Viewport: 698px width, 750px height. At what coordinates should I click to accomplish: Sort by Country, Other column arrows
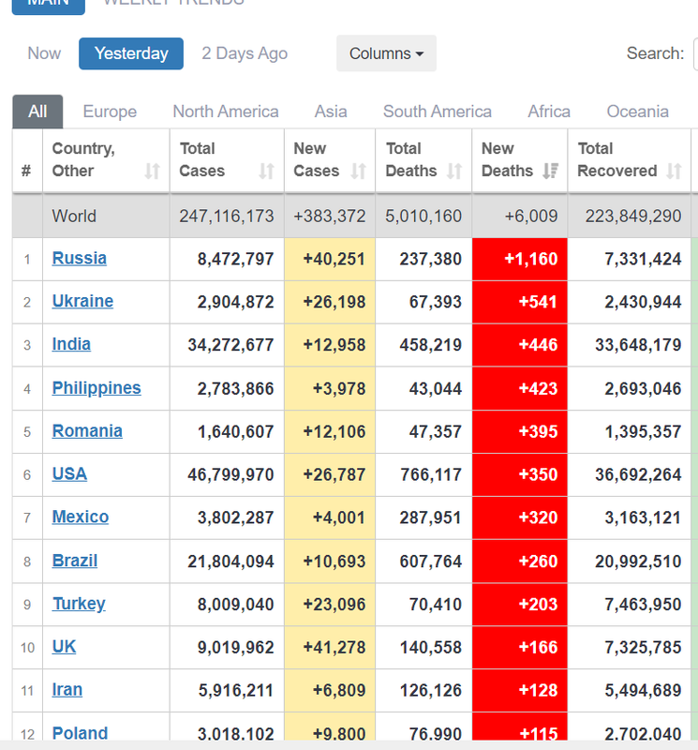tap(152, 171)
